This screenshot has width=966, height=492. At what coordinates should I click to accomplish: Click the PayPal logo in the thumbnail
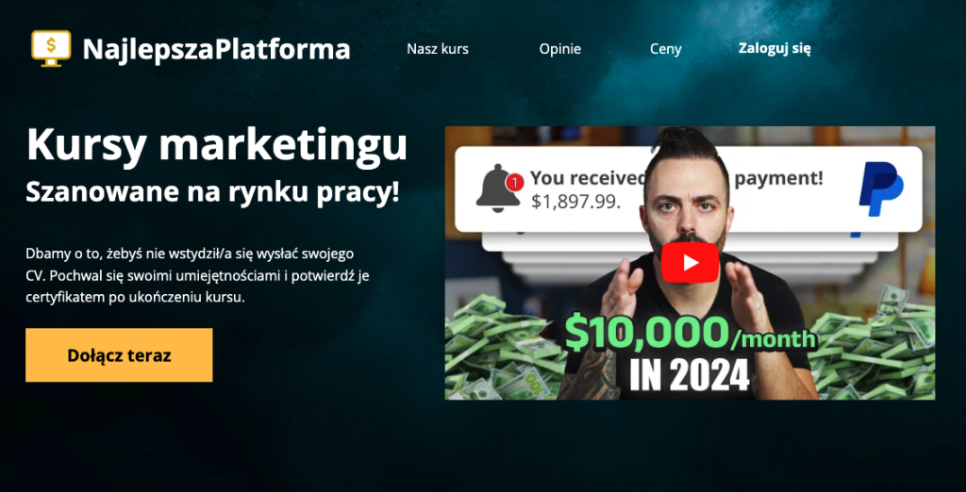tap(881, 189)
